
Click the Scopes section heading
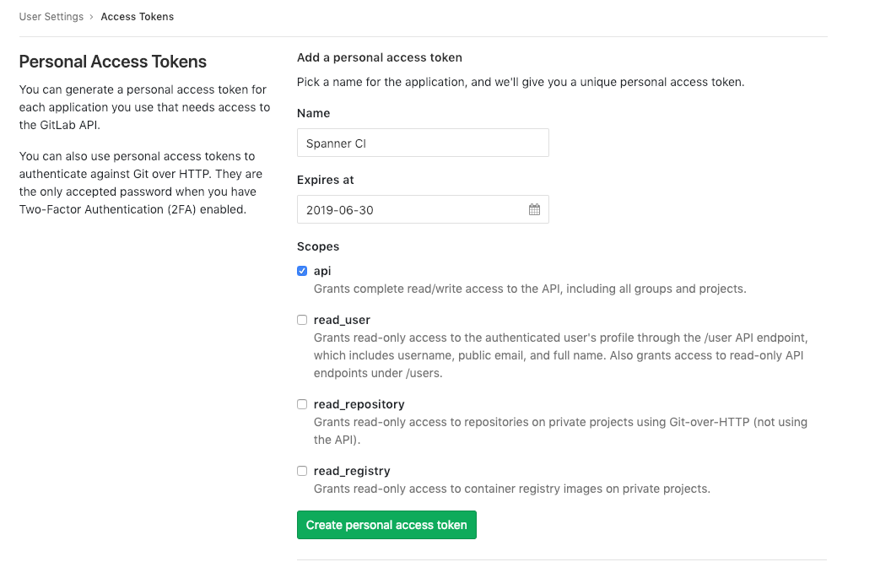317,246
